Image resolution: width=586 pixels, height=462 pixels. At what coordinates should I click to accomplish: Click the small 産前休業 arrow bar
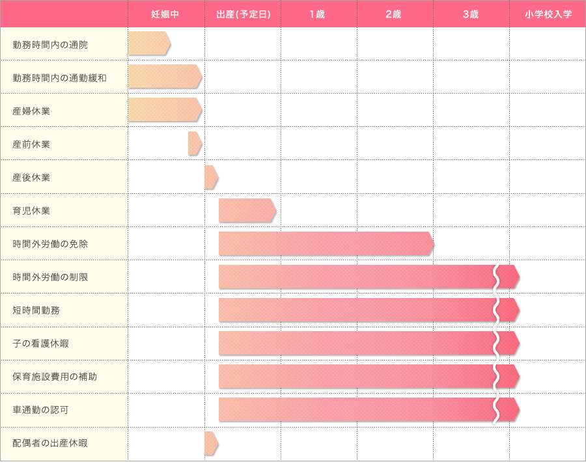(195, 143)
